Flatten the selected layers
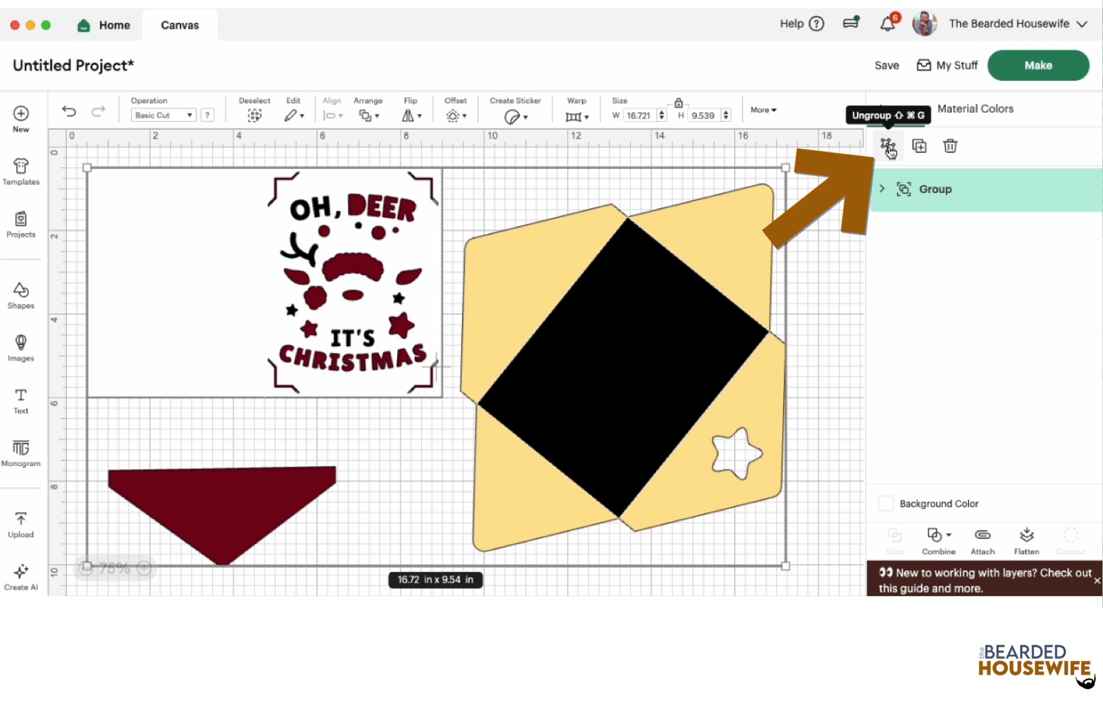 click(1026, 540)
